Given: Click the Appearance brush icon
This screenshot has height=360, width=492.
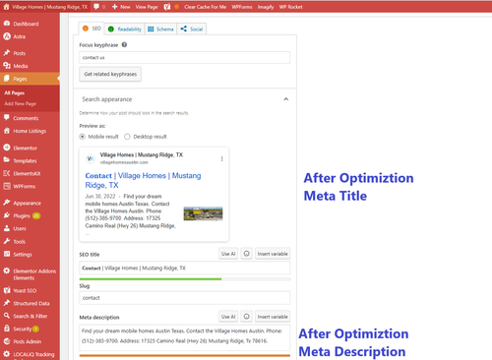Looking at the screenshot, I should tap(7, 203).
